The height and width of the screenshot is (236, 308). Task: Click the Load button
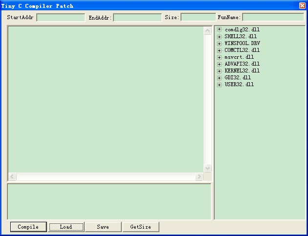click(66, 227)
